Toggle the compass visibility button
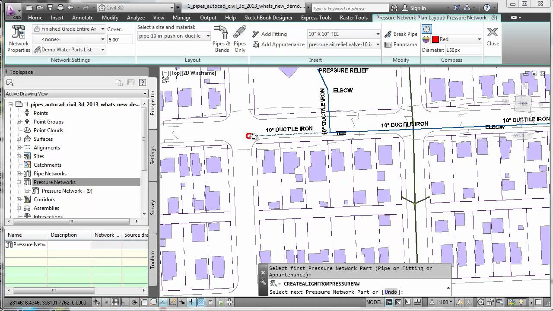This screenshot has width=553, height=311. tap(426, 29)
